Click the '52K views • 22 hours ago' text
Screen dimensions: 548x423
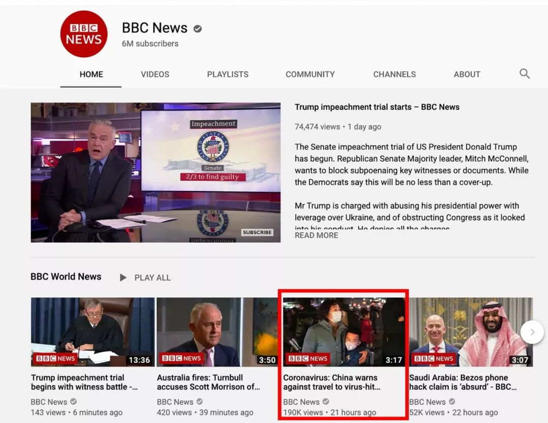tap(453, 412)
